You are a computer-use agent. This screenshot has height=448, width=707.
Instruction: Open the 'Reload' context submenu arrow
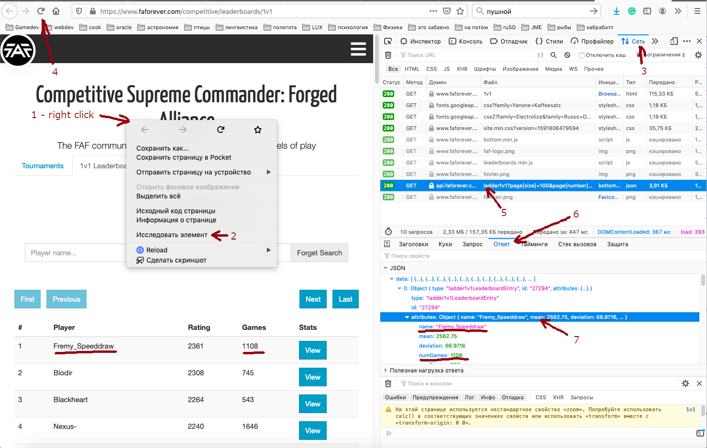(x=268, y=250)
